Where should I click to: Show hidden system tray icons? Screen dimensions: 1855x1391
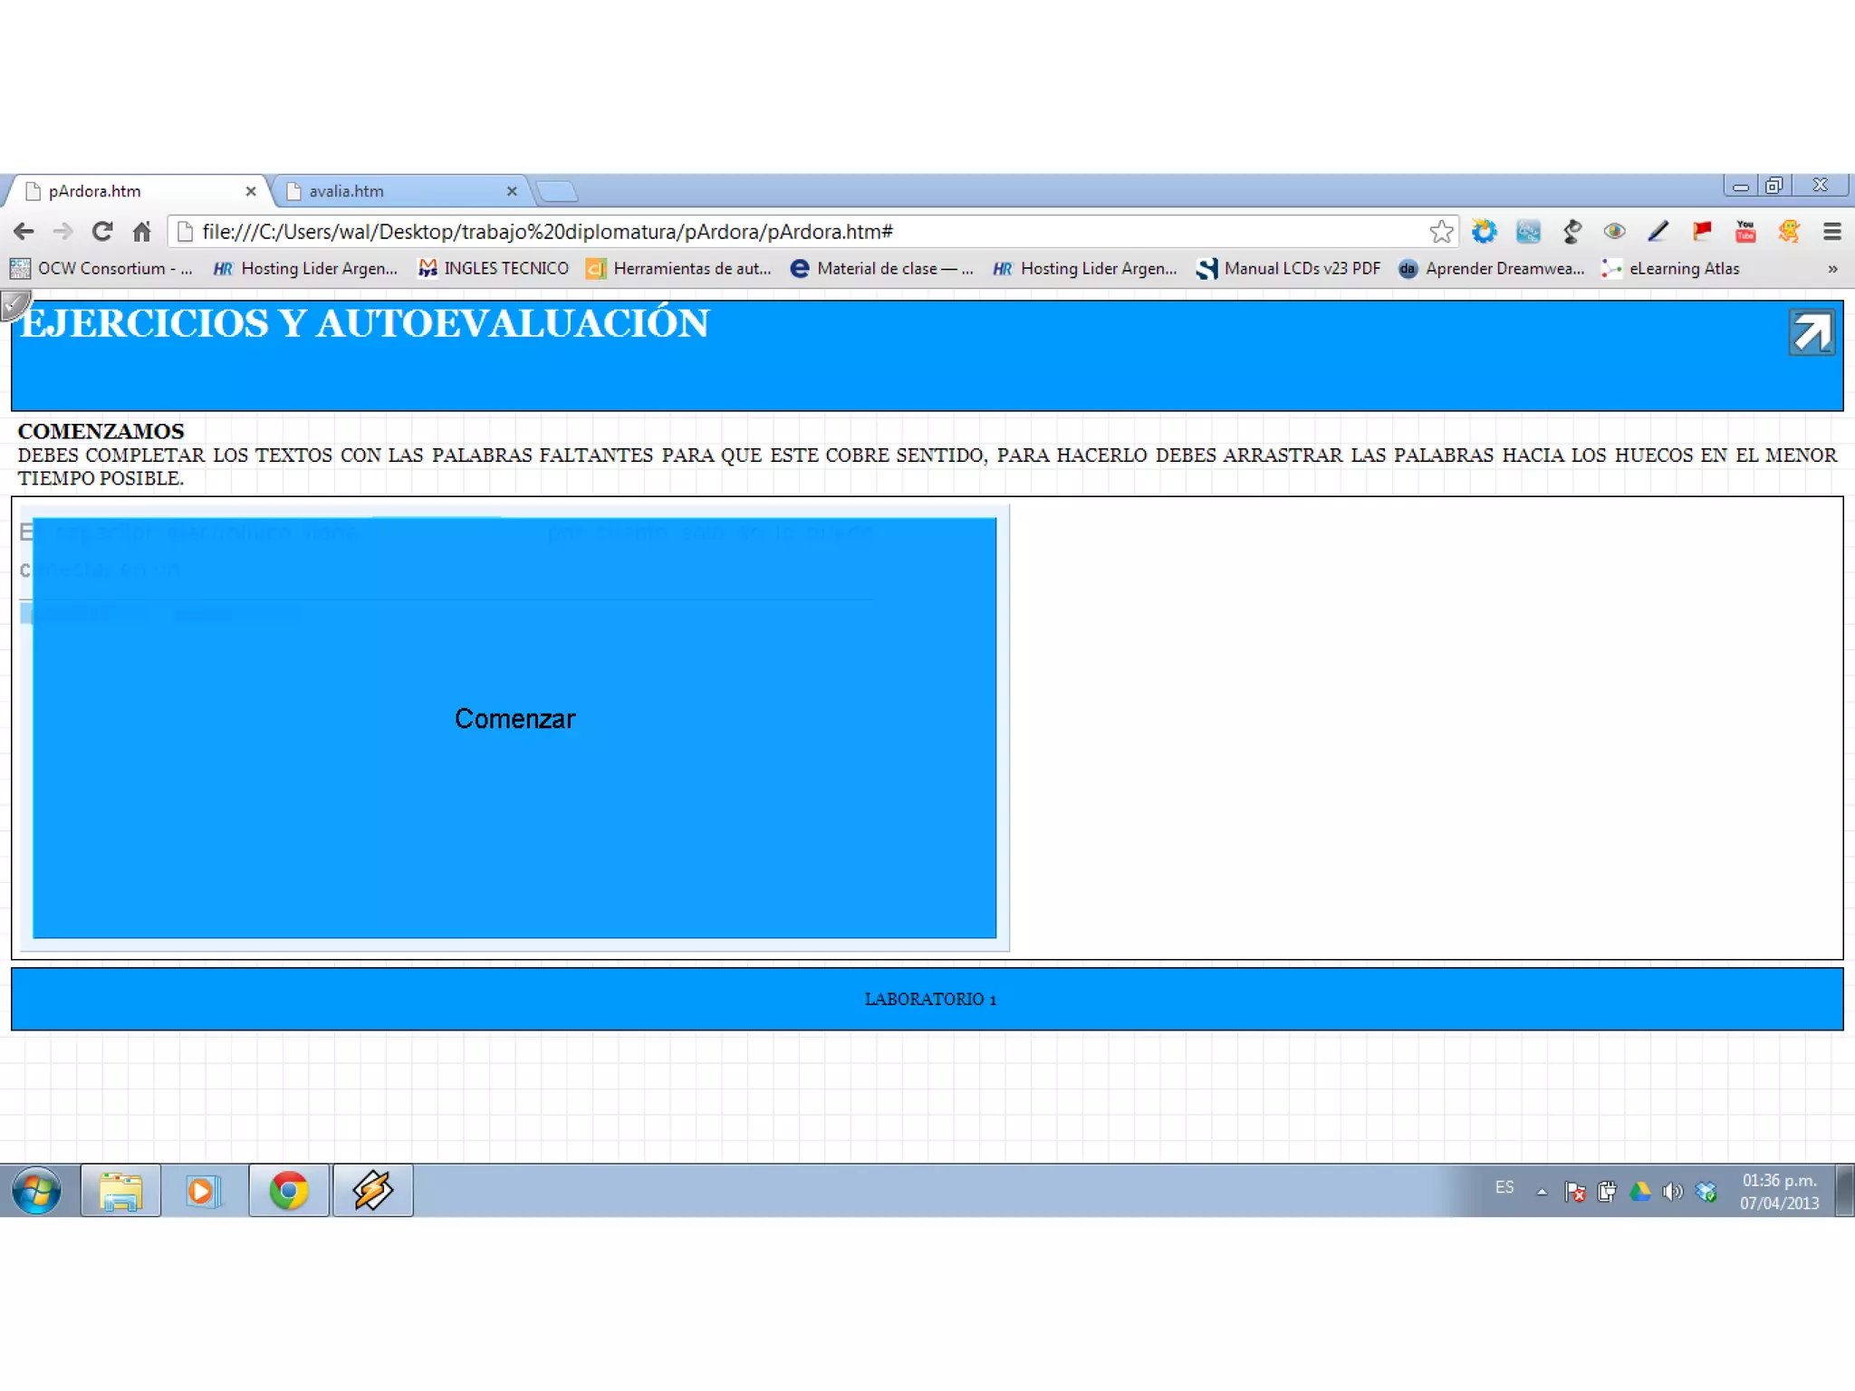(x=1542, y=1192)
